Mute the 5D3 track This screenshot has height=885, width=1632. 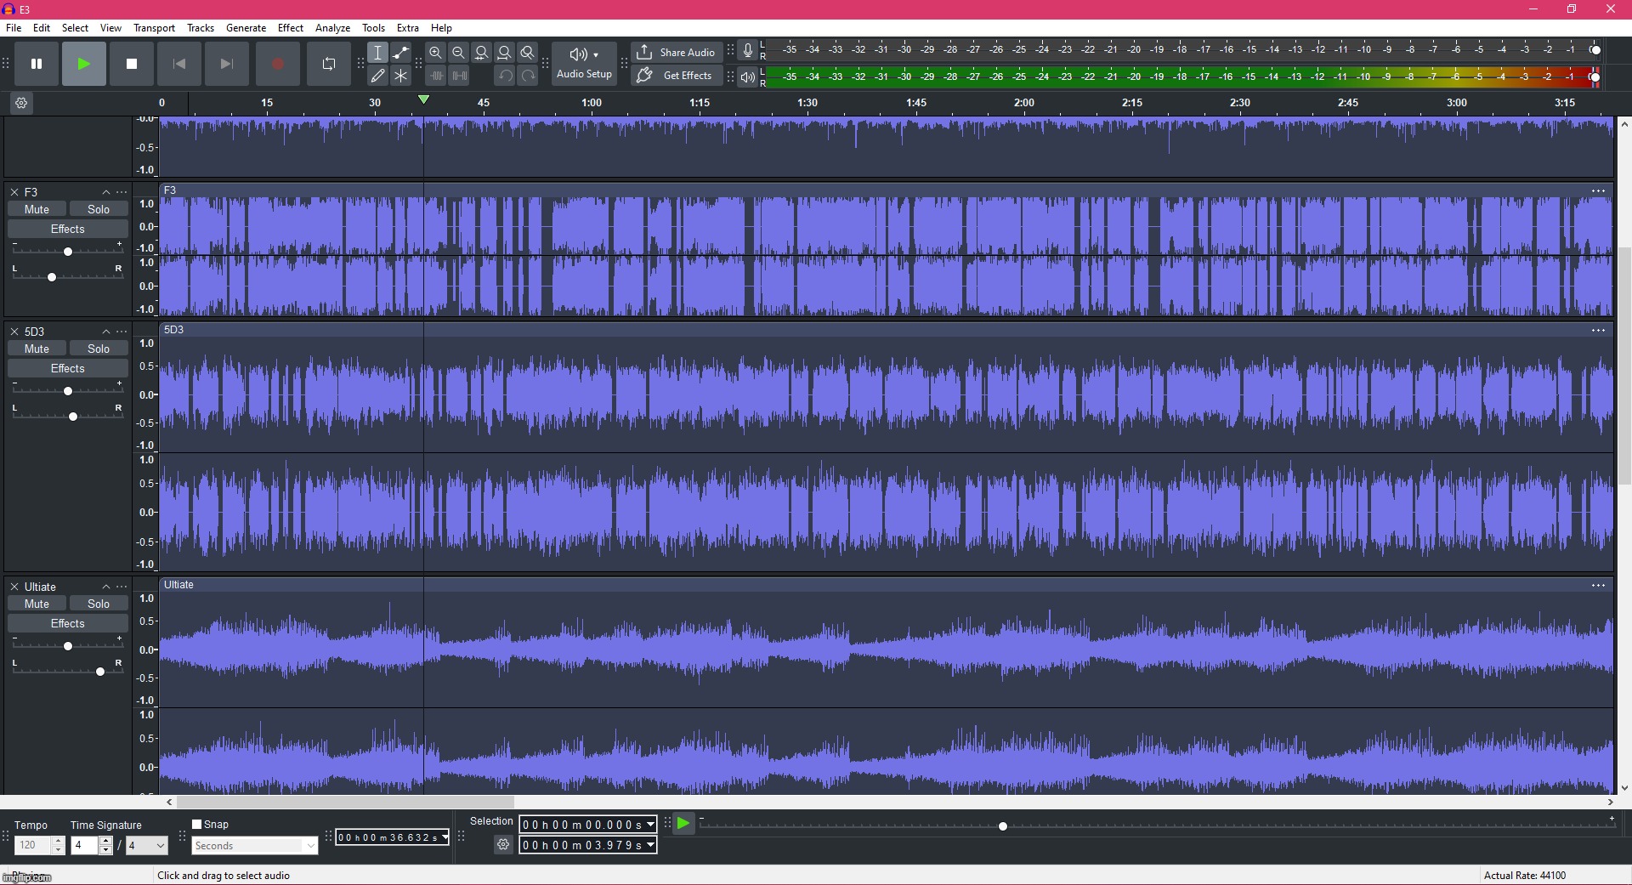(x=37, y=349)
